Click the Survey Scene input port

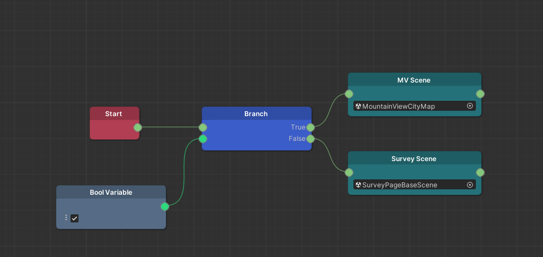349,172
